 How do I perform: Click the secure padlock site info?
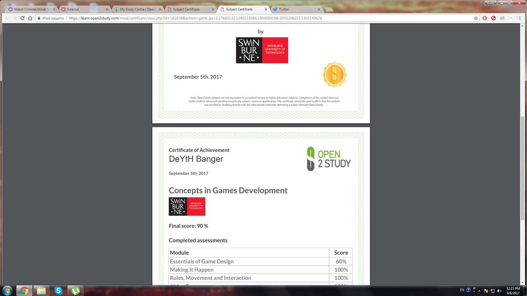[x=39, y=18]
